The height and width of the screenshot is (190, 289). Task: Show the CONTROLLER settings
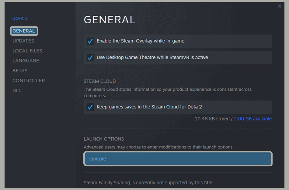coord(29,81)
